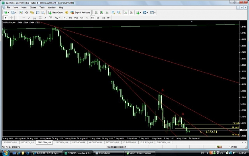Toggle the Terminal window icon

(37, 12)
